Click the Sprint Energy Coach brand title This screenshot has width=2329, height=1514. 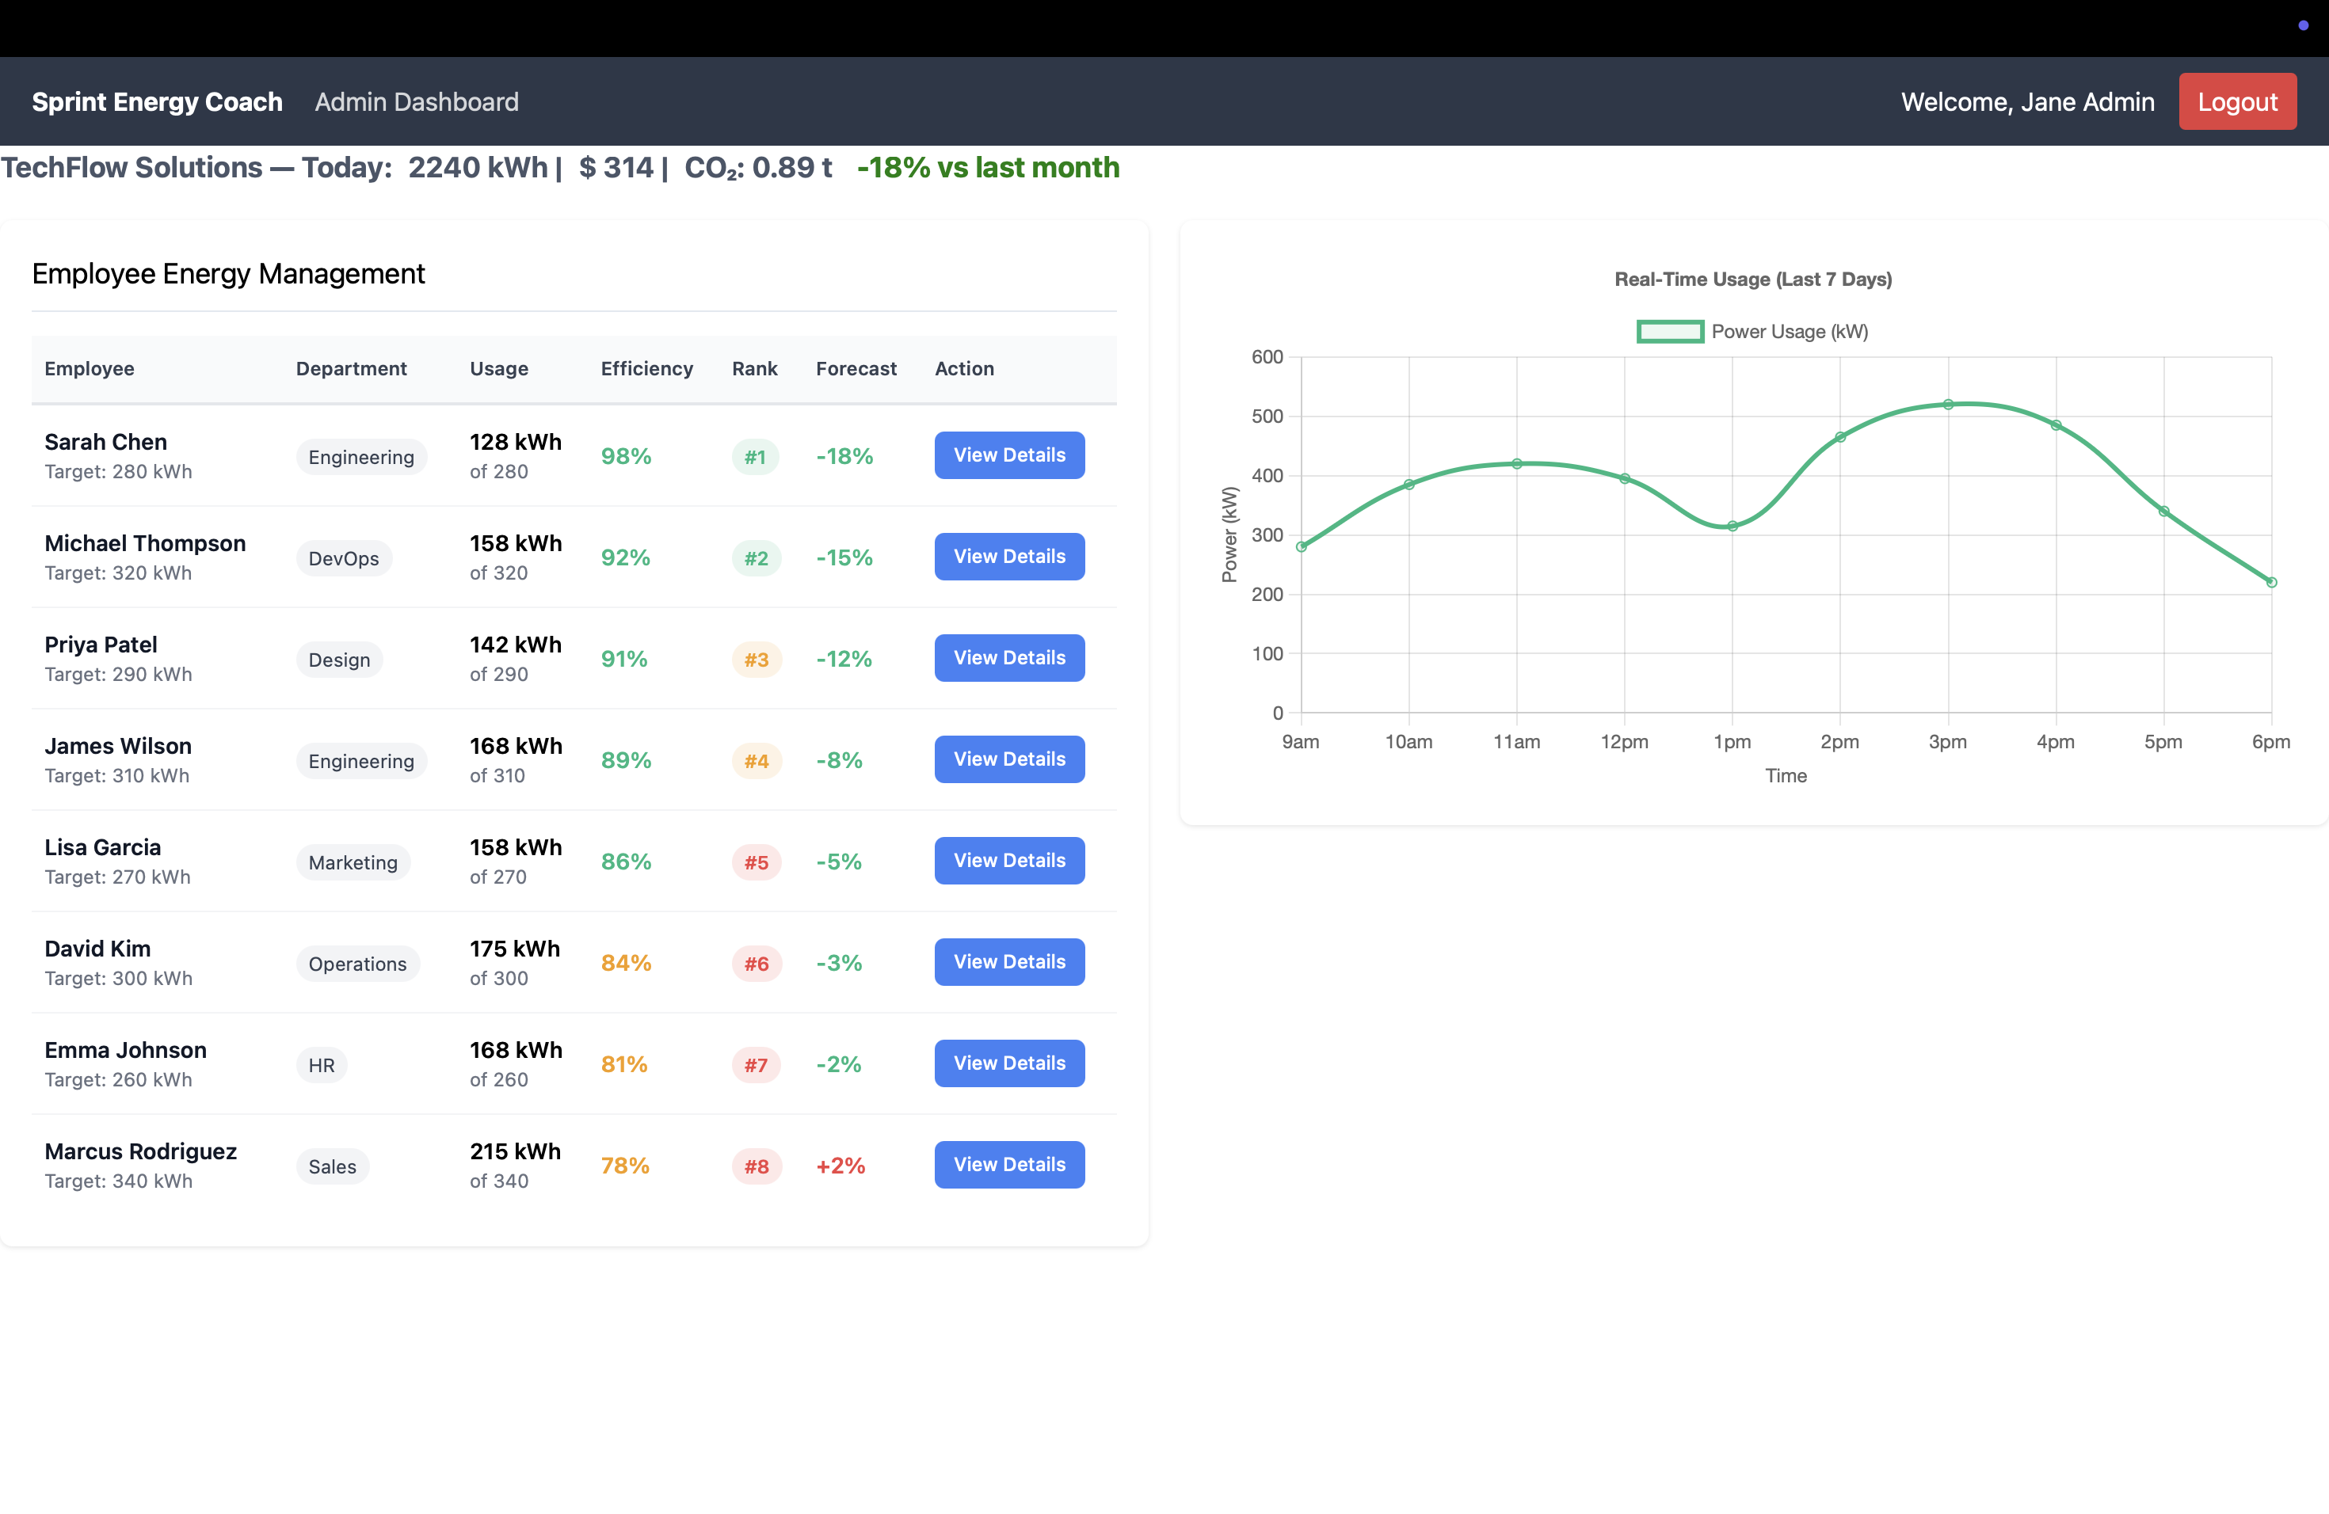[157, 101]
